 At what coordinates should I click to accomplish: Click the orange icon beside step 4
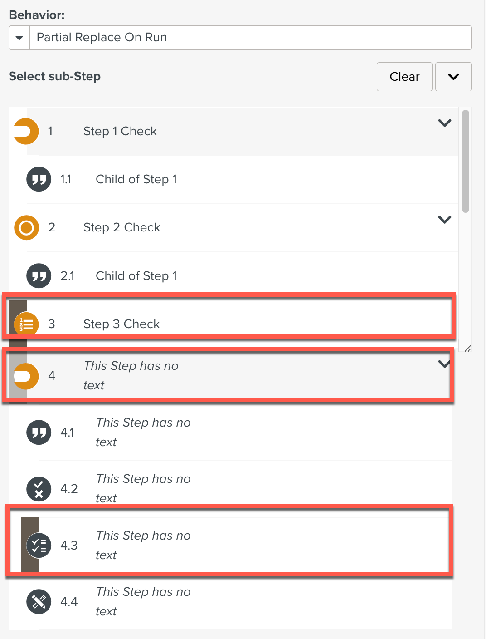click(26, 376)
